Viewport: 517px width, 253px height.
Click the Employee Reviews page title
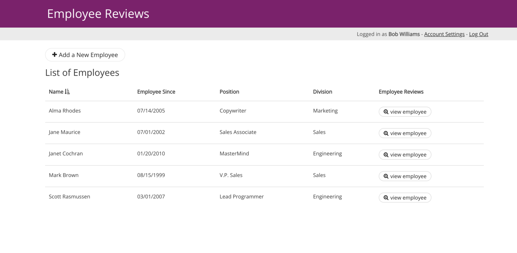(98, 13)
